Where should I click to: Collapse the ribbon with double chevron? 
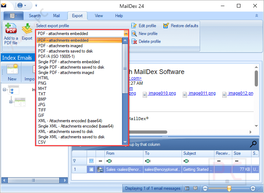coord(257,15)
